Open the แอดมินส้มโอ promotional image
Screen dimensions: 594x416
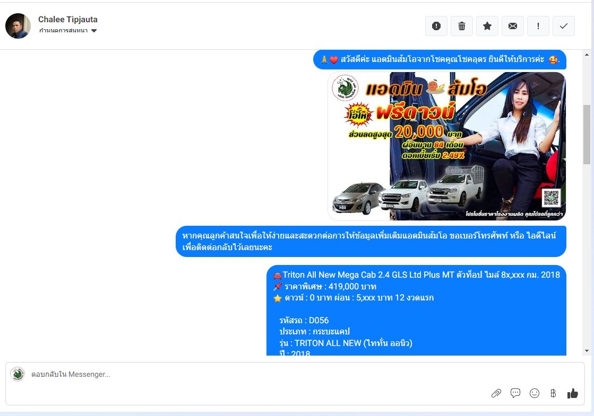pyautogui.click(x=447, y=146)
